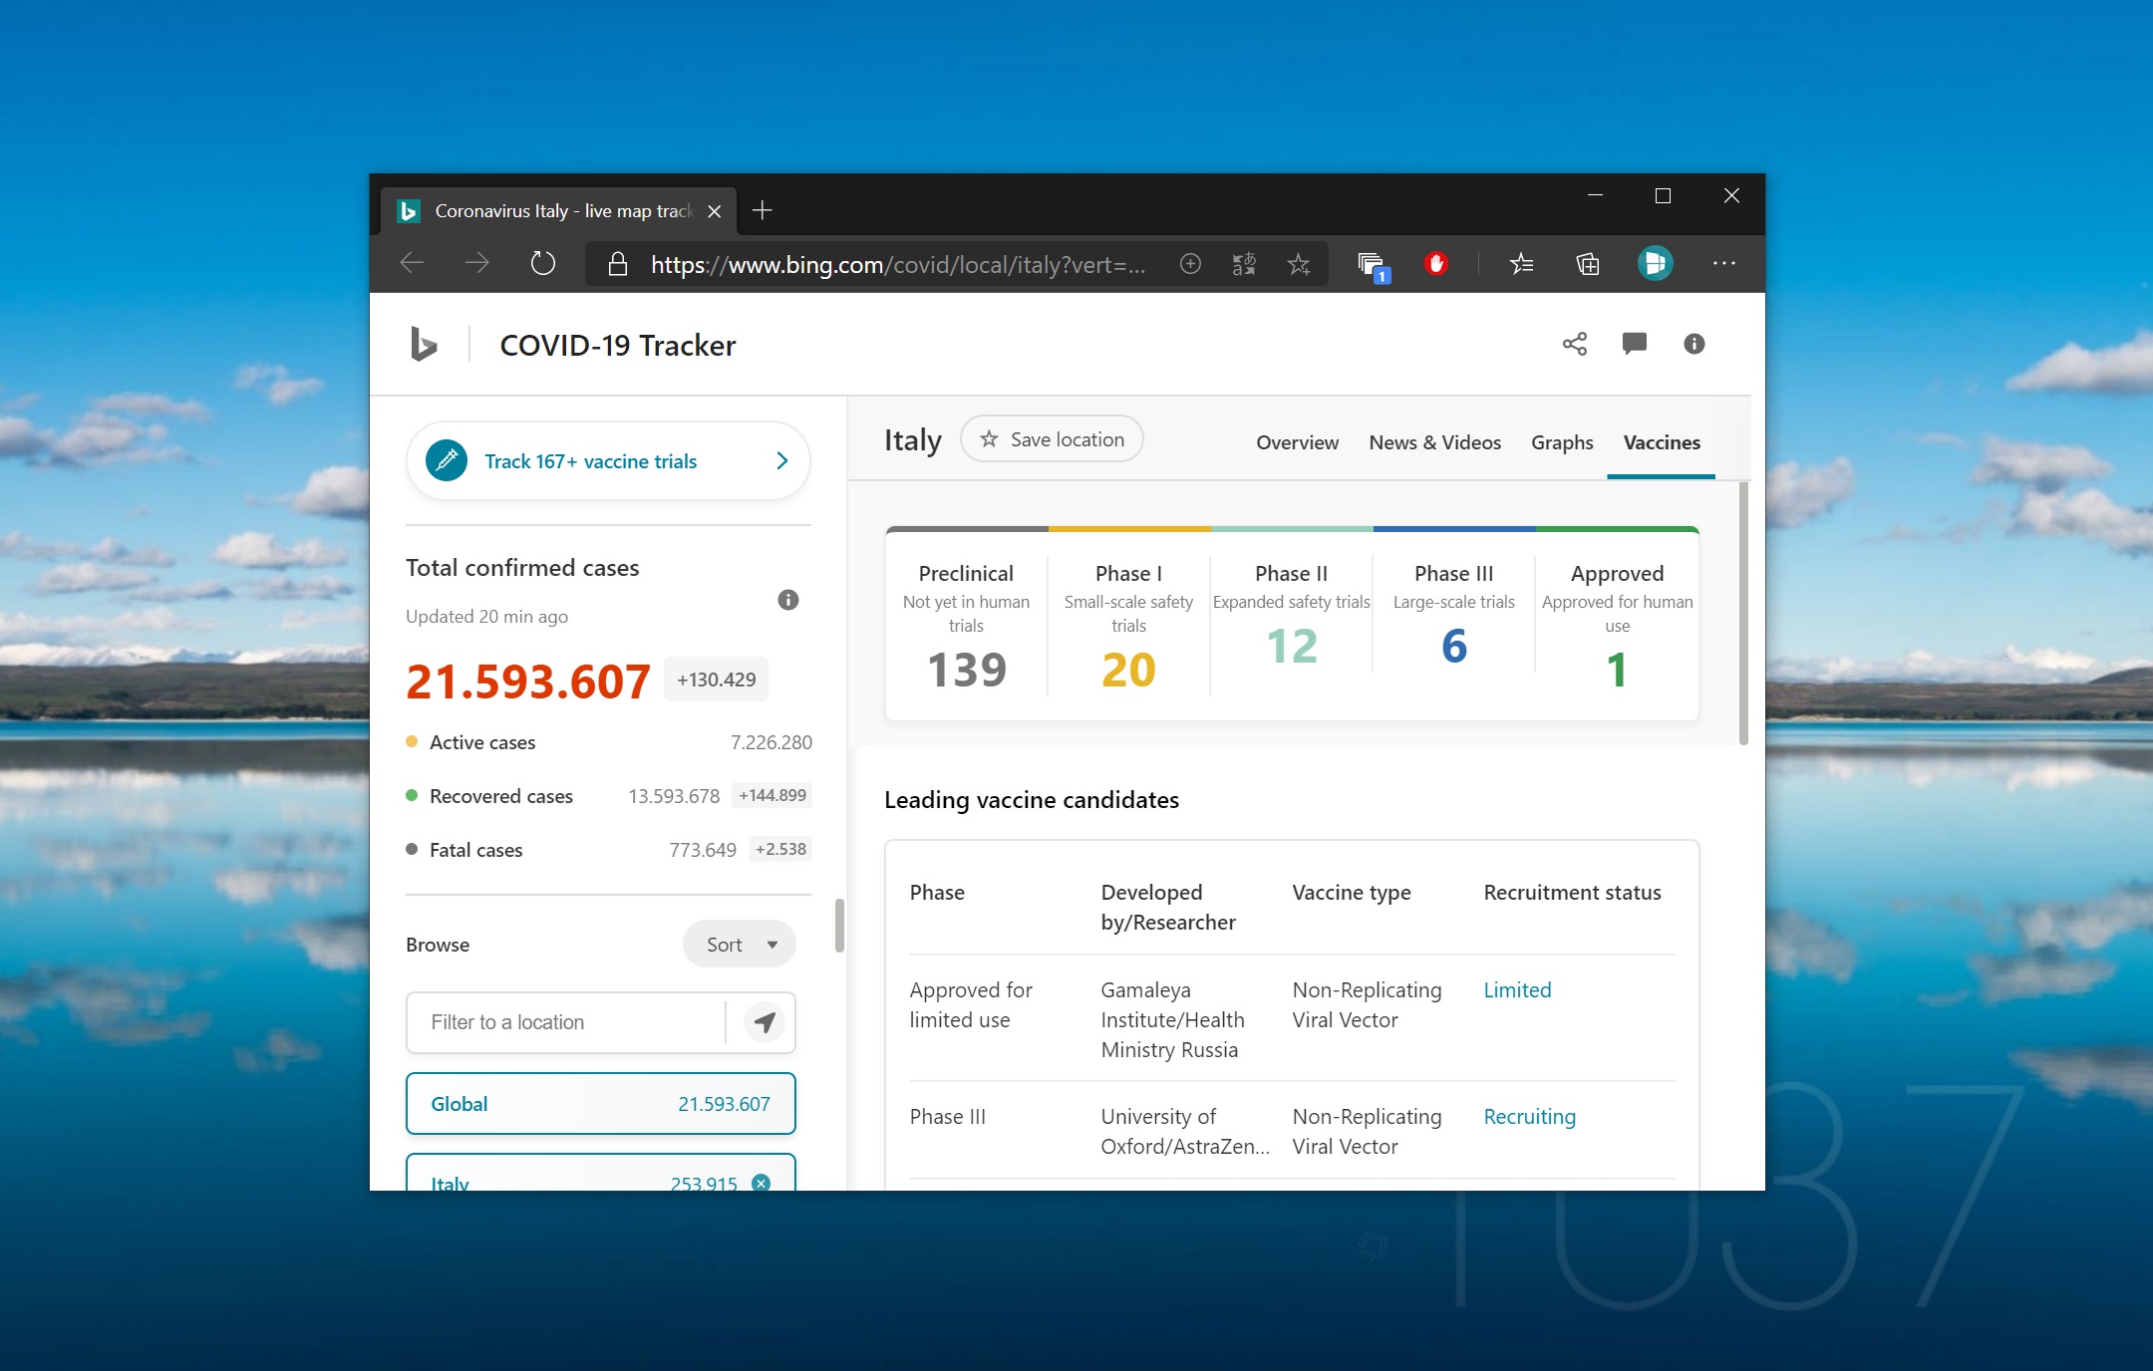Click the total 21.593.607 cases figure

point(528,682)
